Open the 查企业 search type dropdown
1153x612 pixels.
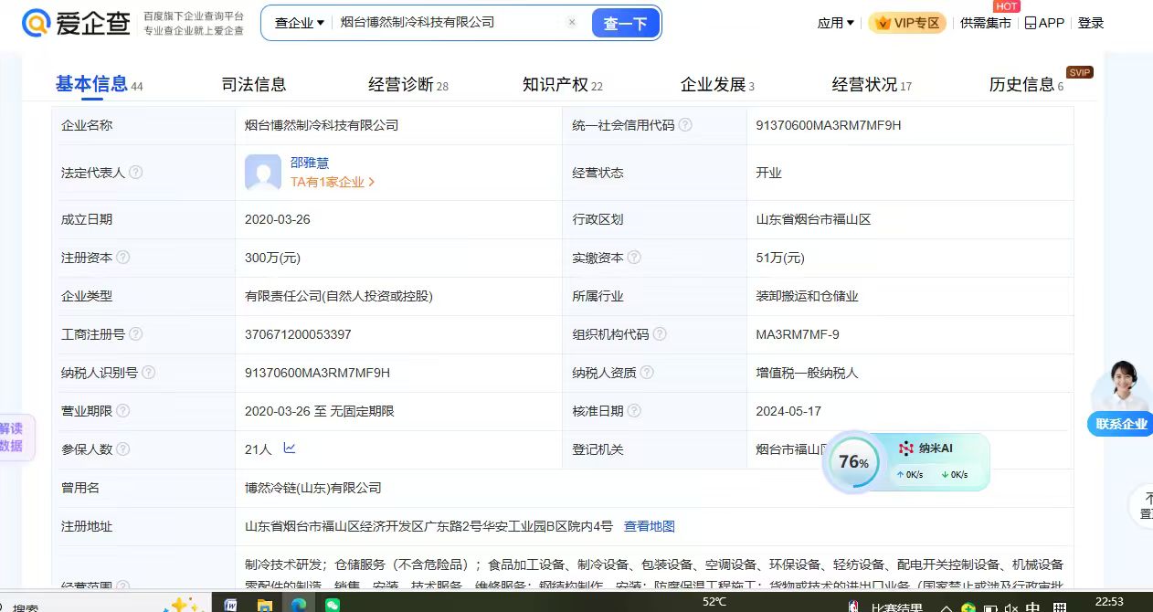300,23
